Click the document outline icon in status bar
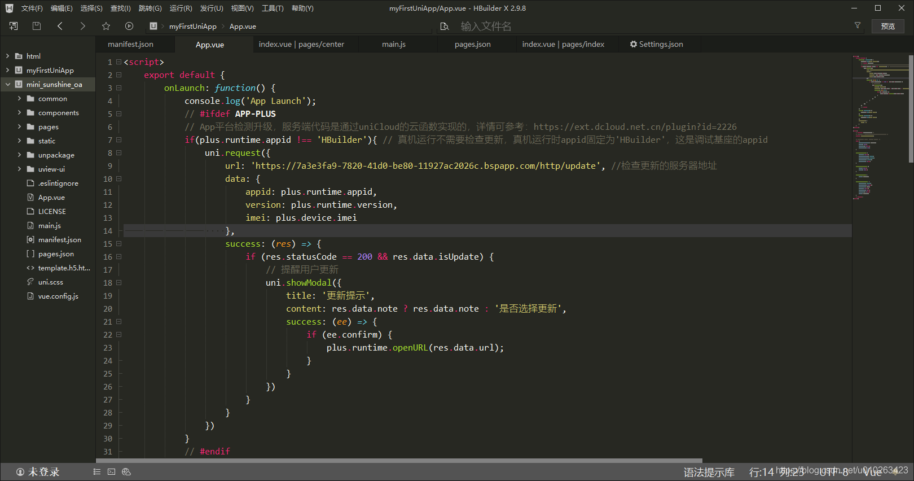Screen dimensions: 914x481 97,472
